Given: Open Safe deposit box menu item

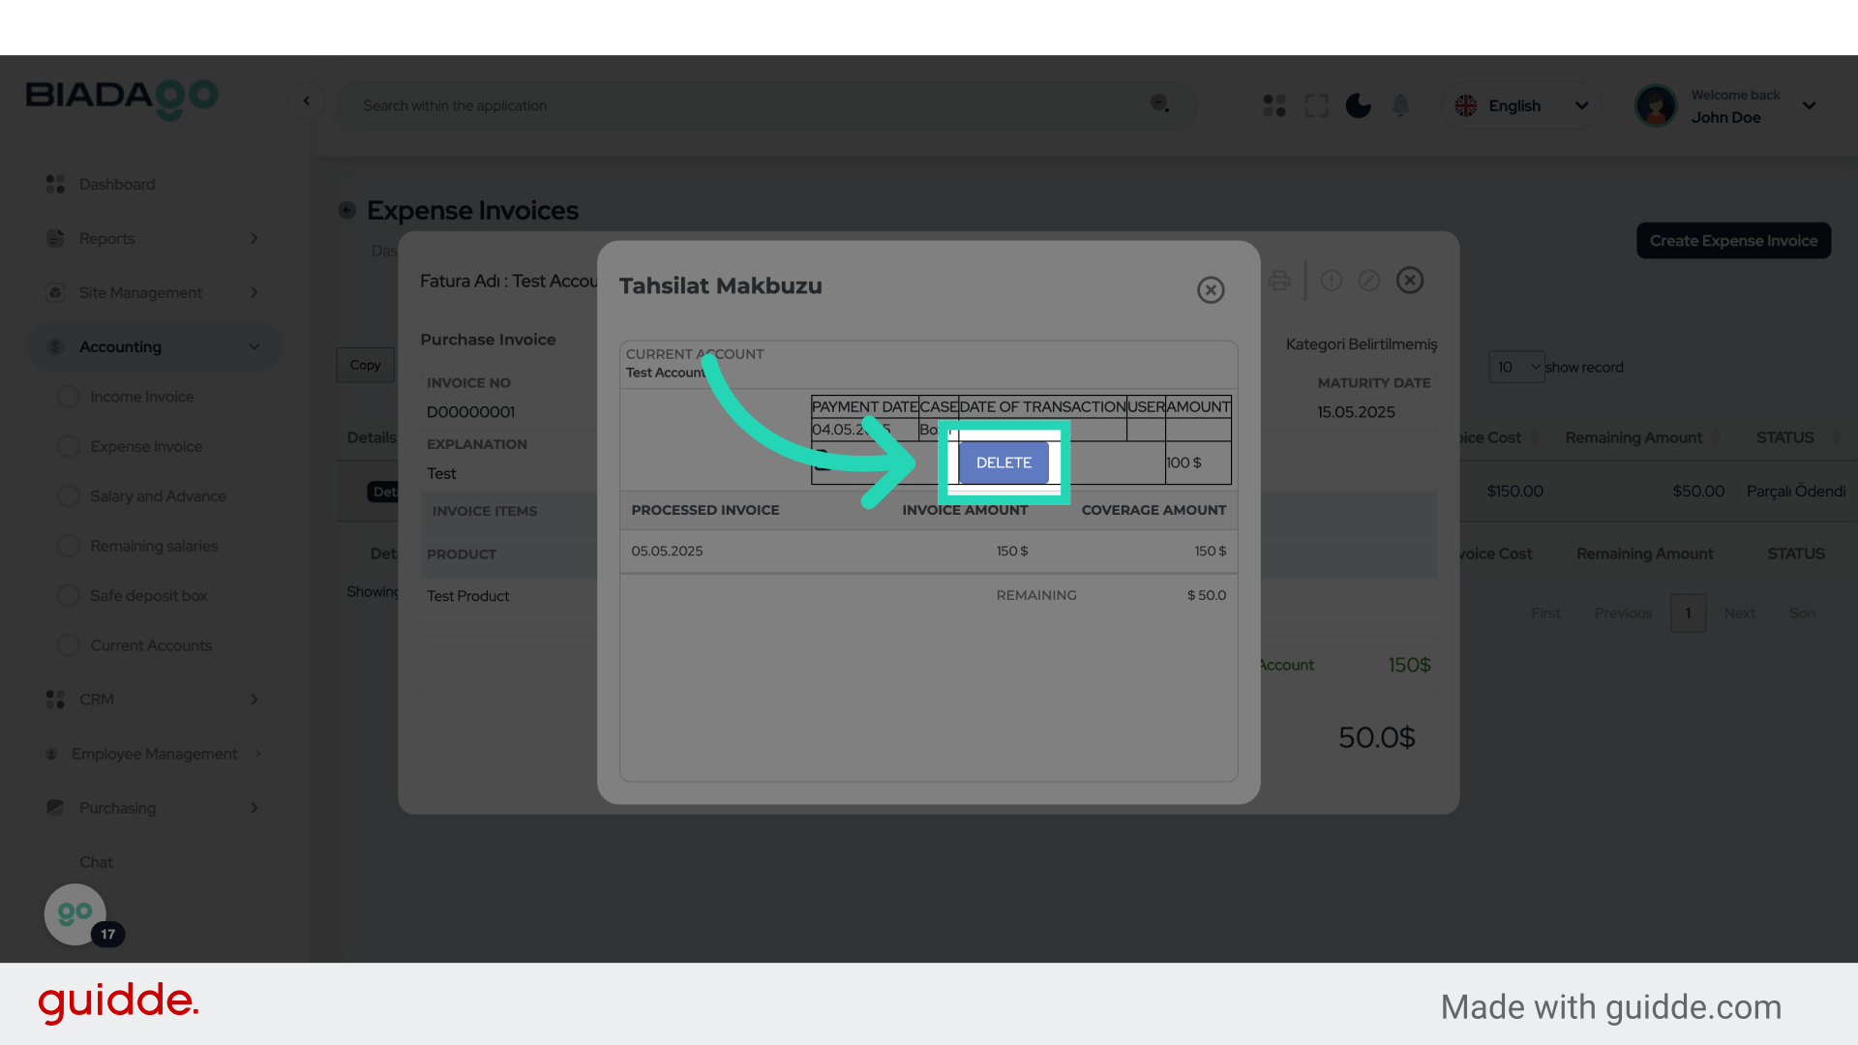Looking at the screenshot, I should pos(148,596).
